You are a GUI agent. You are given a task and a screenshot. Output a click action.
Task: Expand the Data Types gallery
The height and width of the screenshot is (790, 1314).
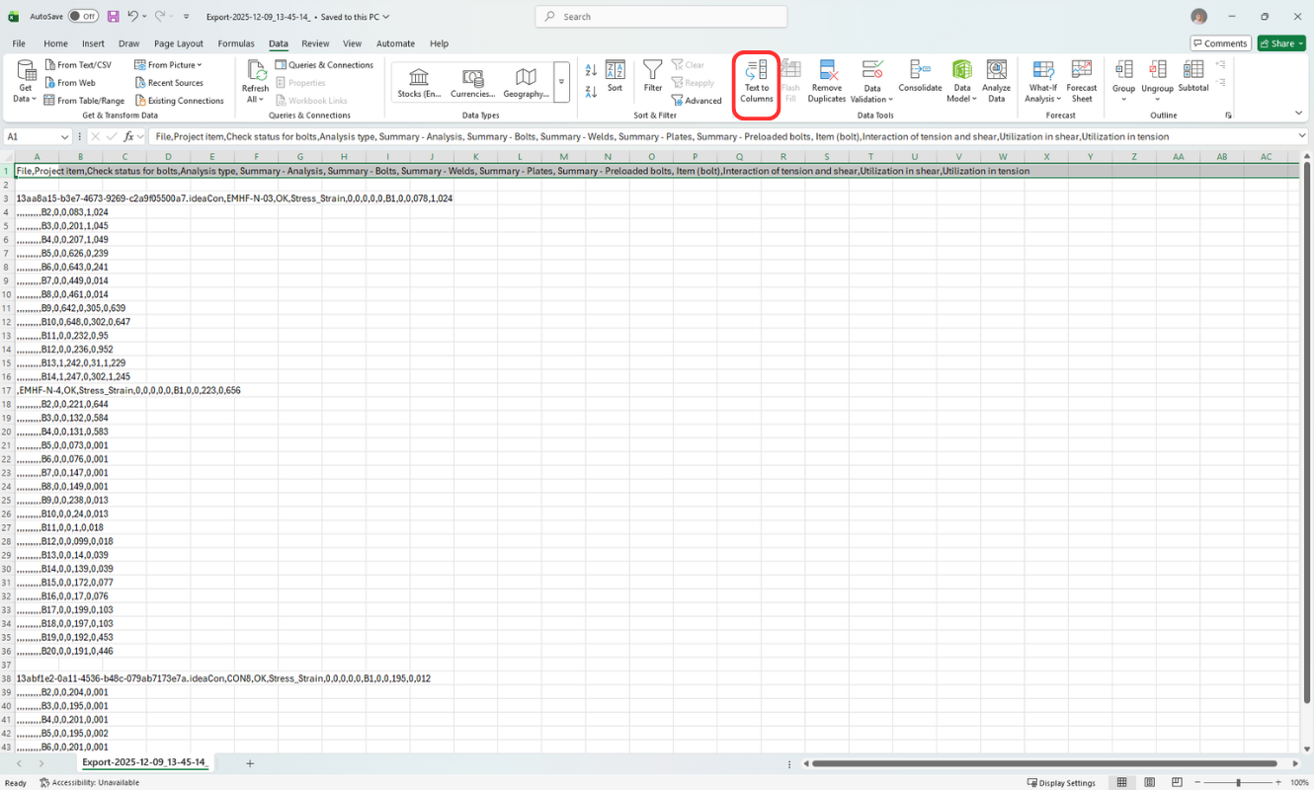(562, 83)
